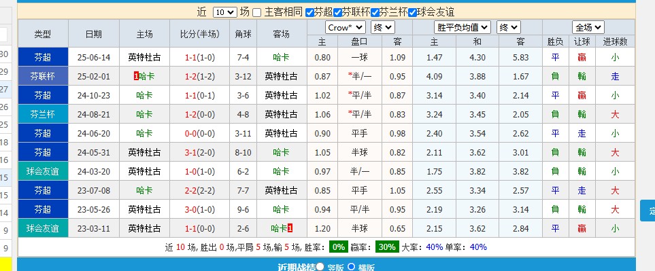
Task: Click the 比分(半场) column header
Action: pyautogui.click(x=200, y=34)
